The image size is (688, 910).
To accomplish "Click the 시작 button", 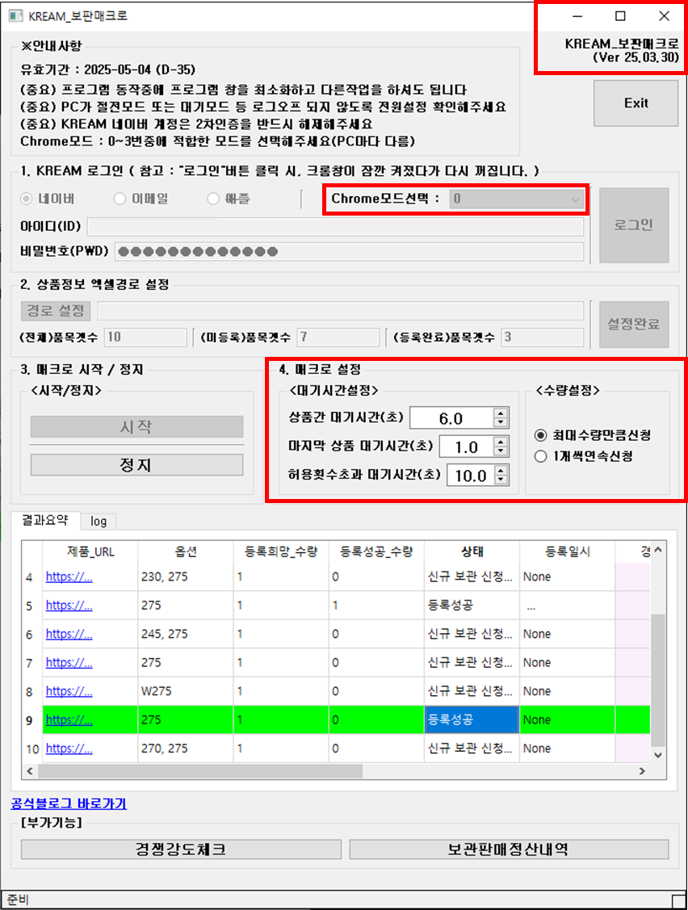I will click(136, 426).
